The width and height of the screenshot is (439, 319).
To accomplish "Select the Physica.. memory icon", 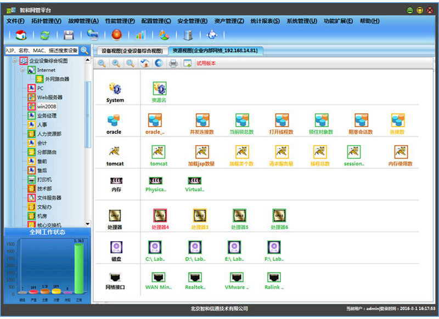I will click(x=155, y=181).
